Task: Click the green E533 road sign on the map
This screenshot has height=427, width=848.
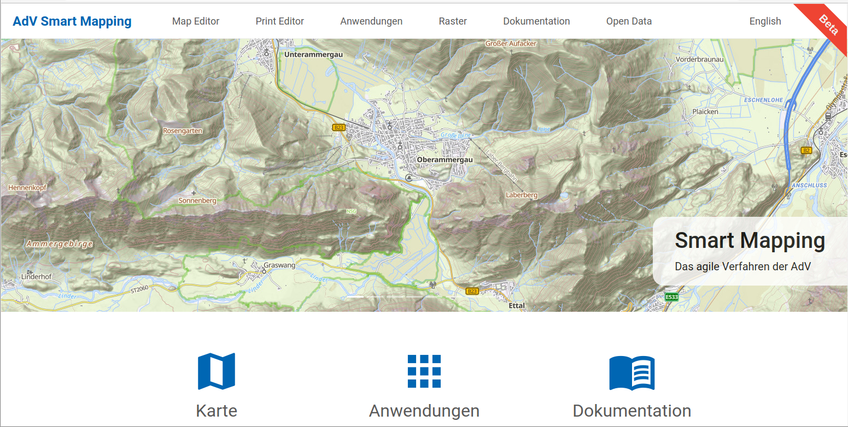Action: click(671, 297)
